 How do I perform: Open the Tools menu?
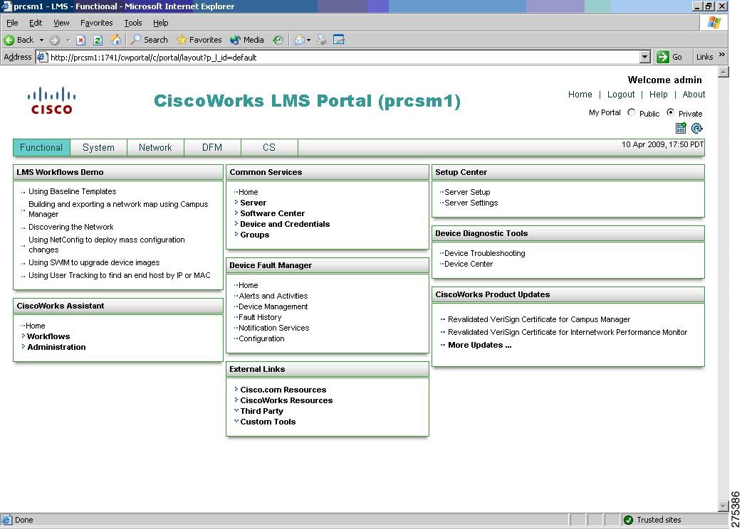click(133, 23)
